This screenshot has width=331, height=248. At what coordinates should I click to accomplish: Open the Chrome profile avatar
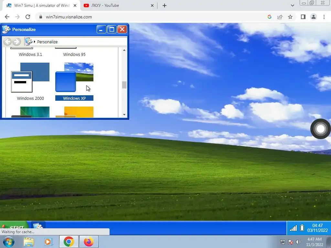[x=314, y=17]
